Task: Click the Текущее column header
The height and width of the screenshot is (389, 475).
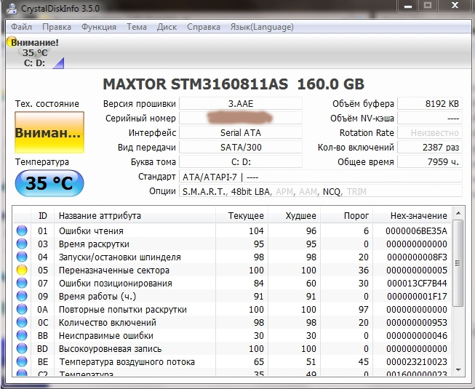Action: [x=242, y=215]
